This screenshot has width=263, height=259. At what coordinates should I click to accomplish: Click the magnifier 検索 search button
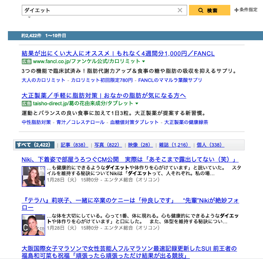point(210,10)
